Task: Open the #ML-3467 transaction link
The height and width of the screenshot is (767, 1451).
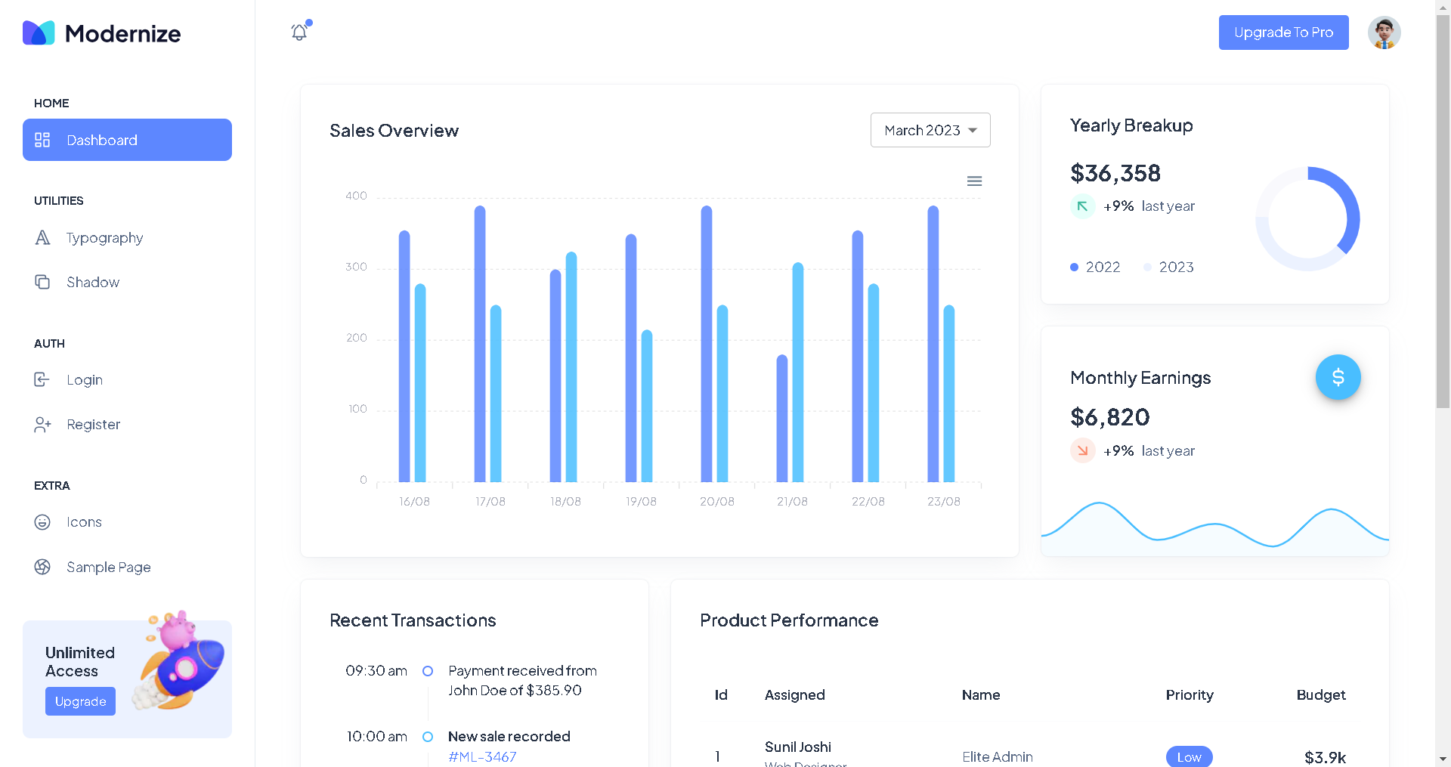Action: tap(482, 756)
